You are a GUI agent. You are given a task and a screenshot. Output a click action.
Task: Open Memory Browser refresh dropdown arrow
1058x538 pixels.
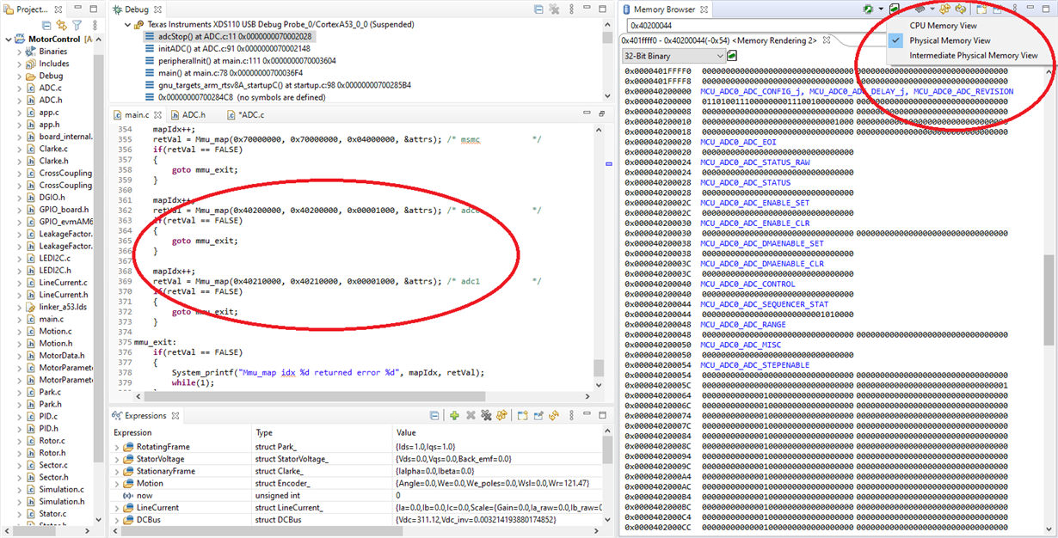click(881, 9)
